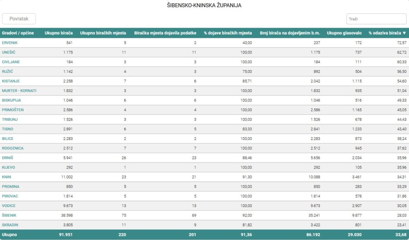Select the ROGOZNICA link

point(13,148)
